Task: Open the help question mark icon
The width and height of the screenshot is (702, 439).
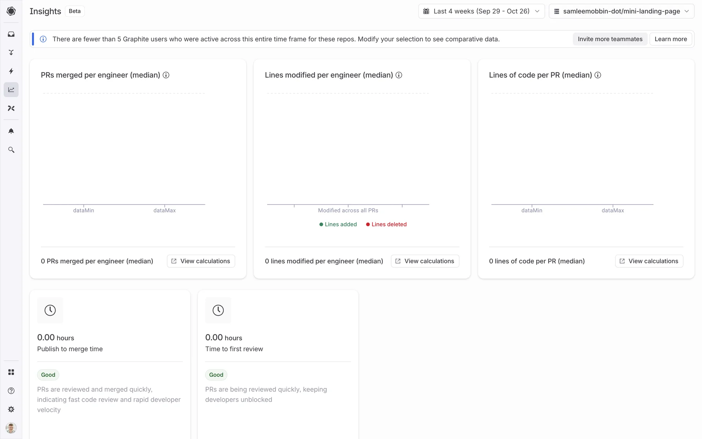Action: (x=11, y=391)
